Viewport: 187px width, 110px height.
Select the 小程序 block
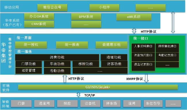tap(104, 7)
